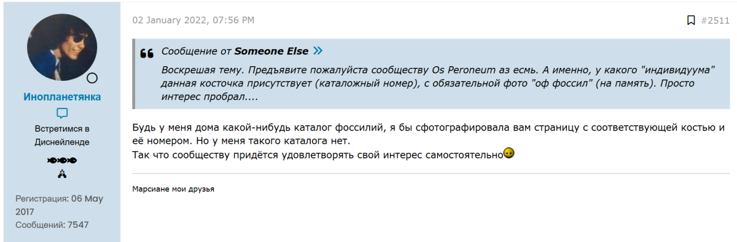
Task: Bookmark this post with the bookmark icon
Action: point(691,20)
